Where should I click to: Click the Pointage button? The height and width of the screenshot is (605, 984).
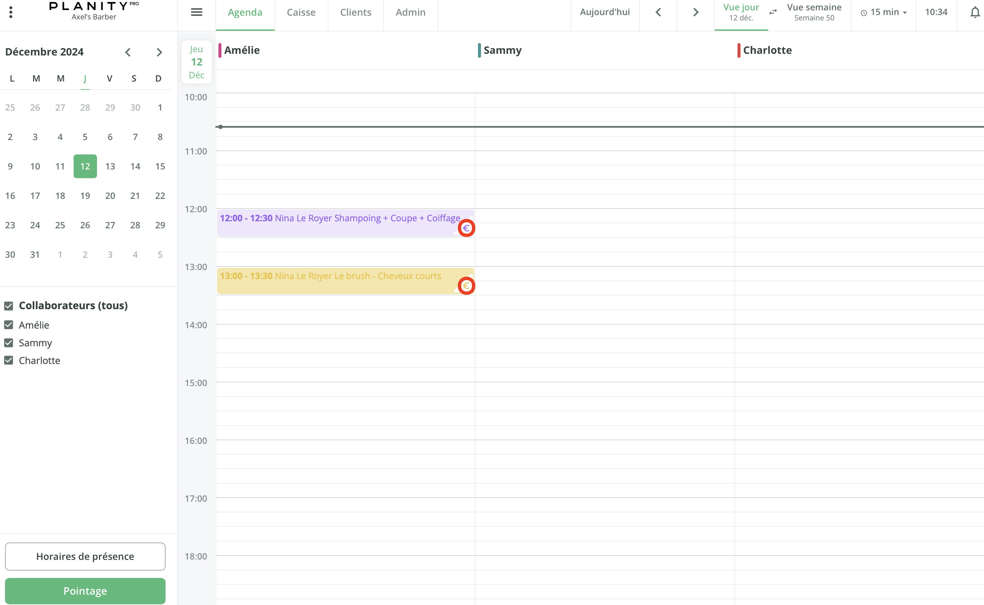tap(85, 591)
